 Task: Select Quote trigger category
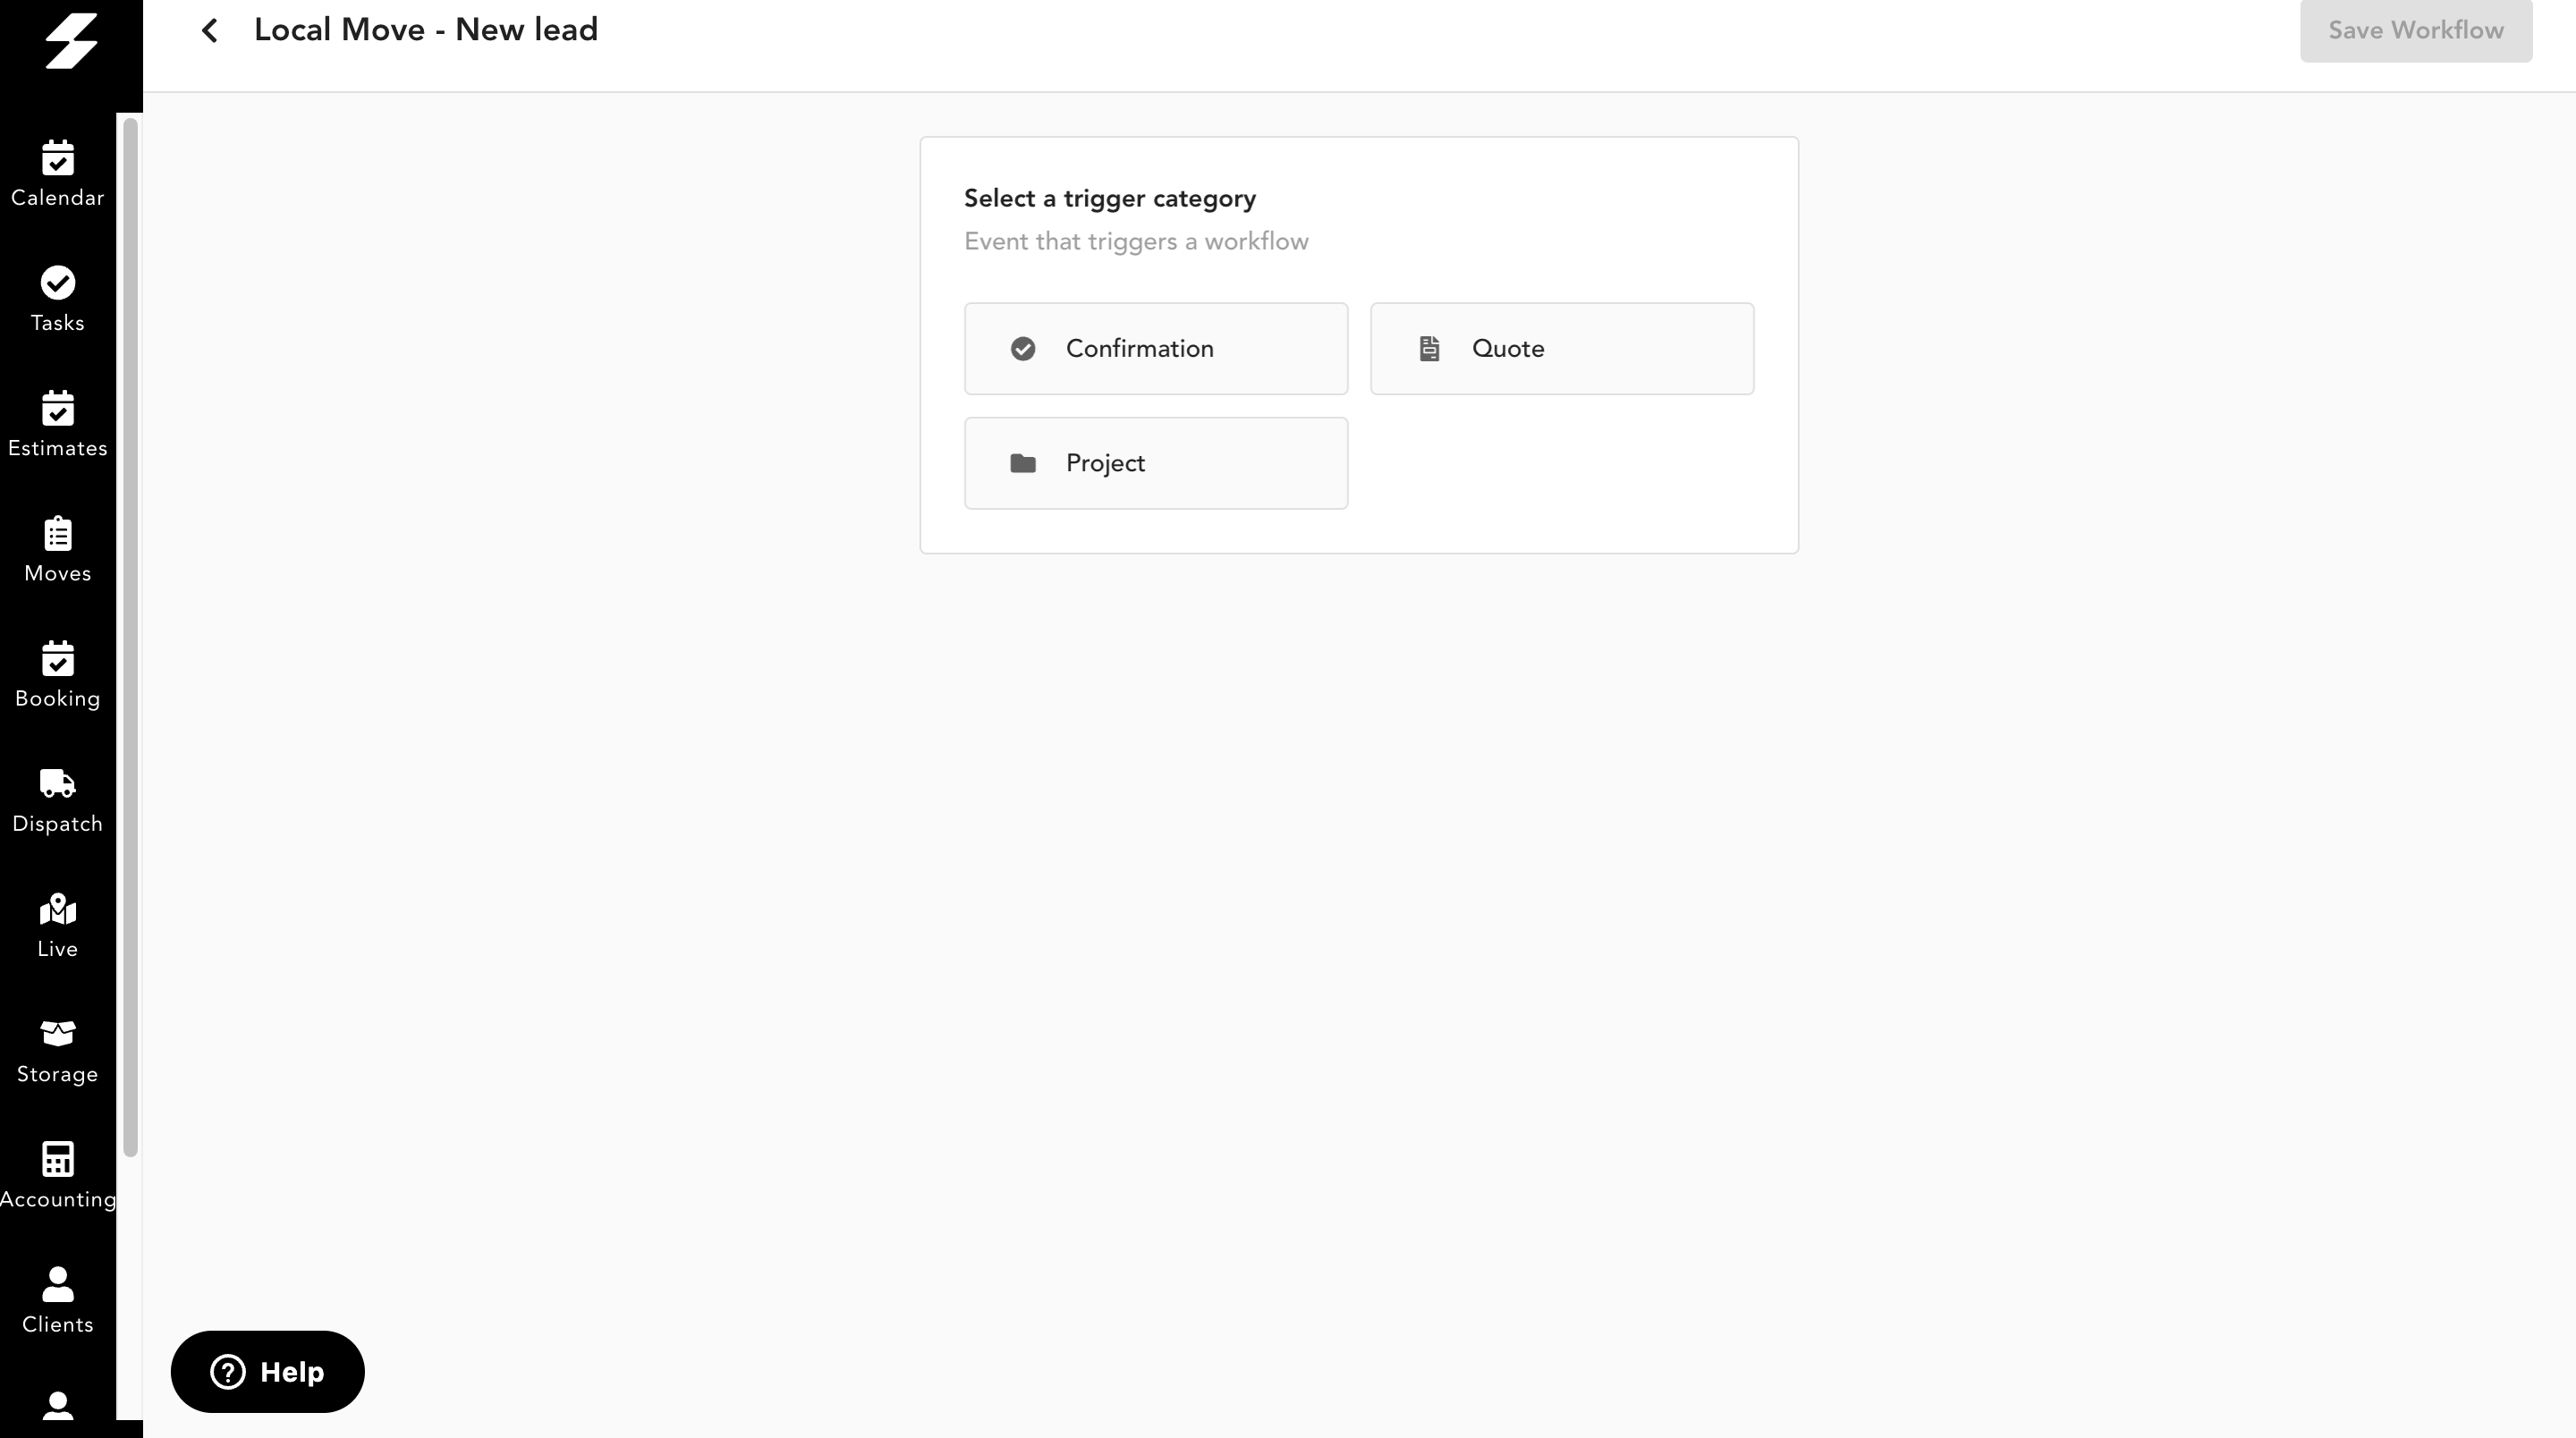1563,349
